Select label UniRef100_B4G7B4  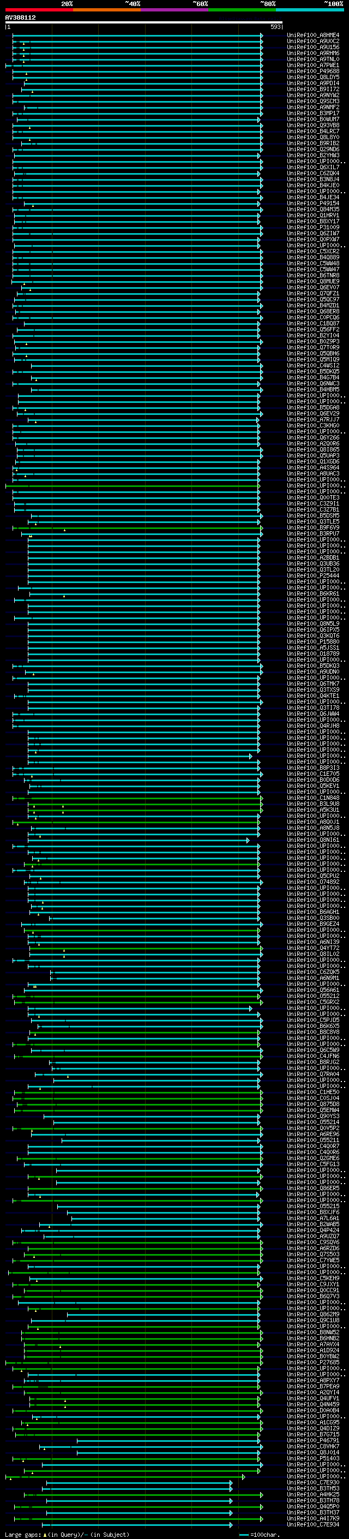pyautogui.click(x=313, y=377)
